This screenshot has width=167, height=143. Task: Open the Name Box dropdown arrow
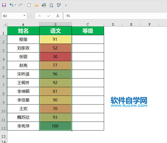pos(25,16)
